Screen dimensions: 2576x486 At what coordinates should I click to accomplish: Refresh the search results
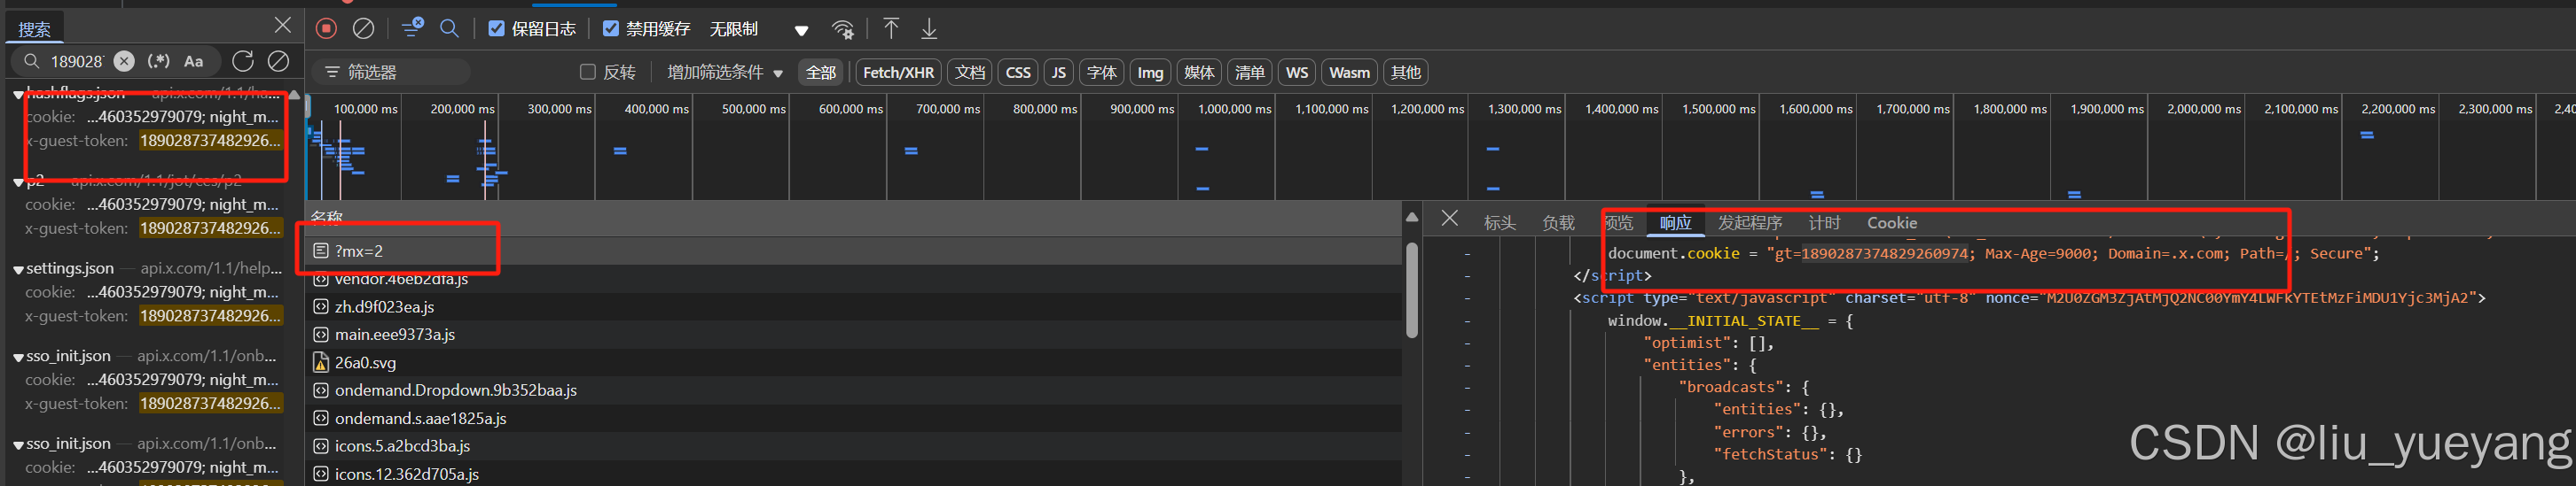(243, 61)
